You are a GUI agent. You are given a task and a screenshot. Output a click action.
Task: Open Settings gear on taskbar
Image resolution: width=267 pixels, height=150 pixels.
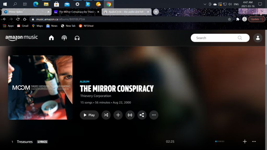77,4
